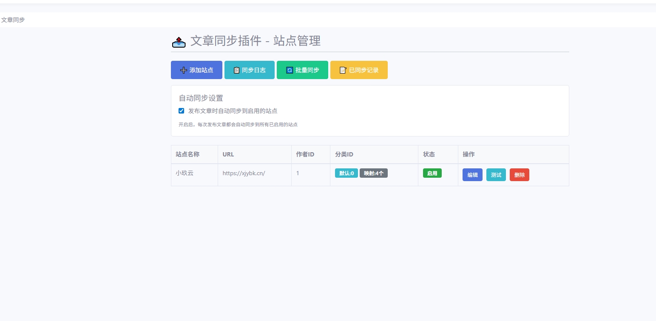Click the 映射:4个 mapping badge
656x321 pixels.
(373, 173)
